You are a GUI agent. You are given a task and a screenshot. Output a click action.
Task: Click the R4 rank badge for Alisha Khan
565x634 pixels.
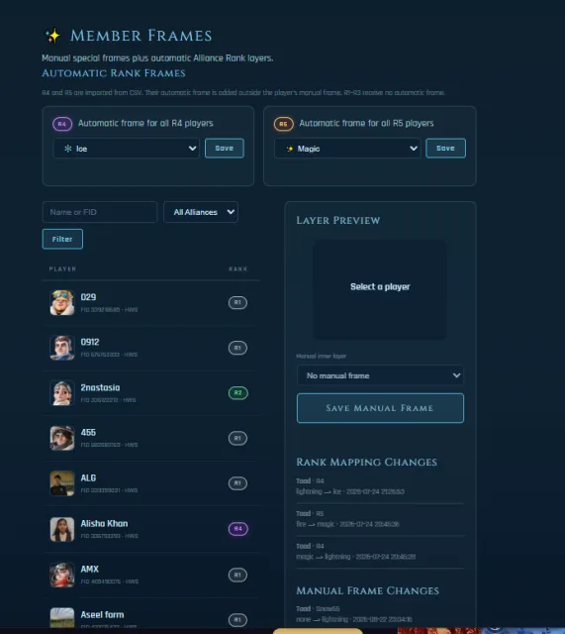[237, 528]
